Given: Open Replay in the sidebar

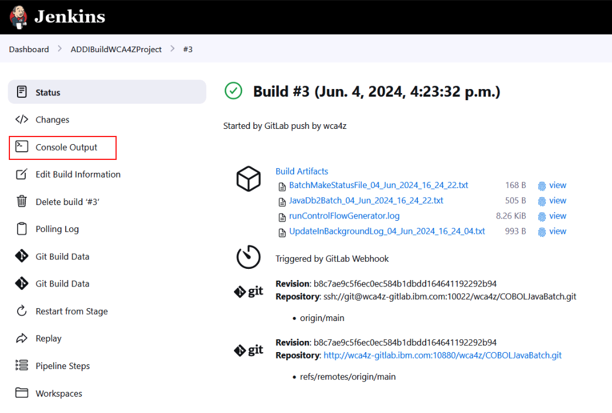Looking at the screenshot, I should (49, 339).
